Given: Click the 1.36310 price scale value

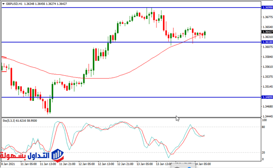Looking at the screenshot, I should (268, 37).
